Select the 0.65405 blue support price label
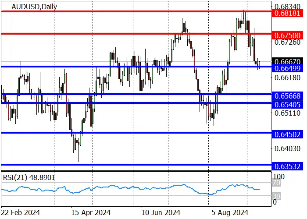The height and width of the screenshot is (219, 307). coord(287,105)
